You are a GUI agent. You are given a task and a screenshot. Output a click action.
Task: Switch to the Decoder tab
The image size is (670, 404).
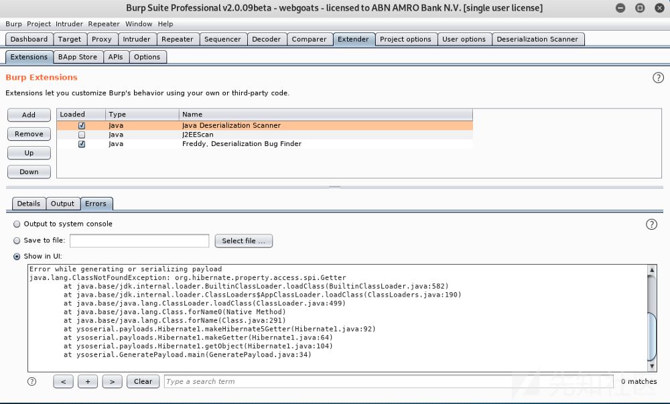pos(266,40)
